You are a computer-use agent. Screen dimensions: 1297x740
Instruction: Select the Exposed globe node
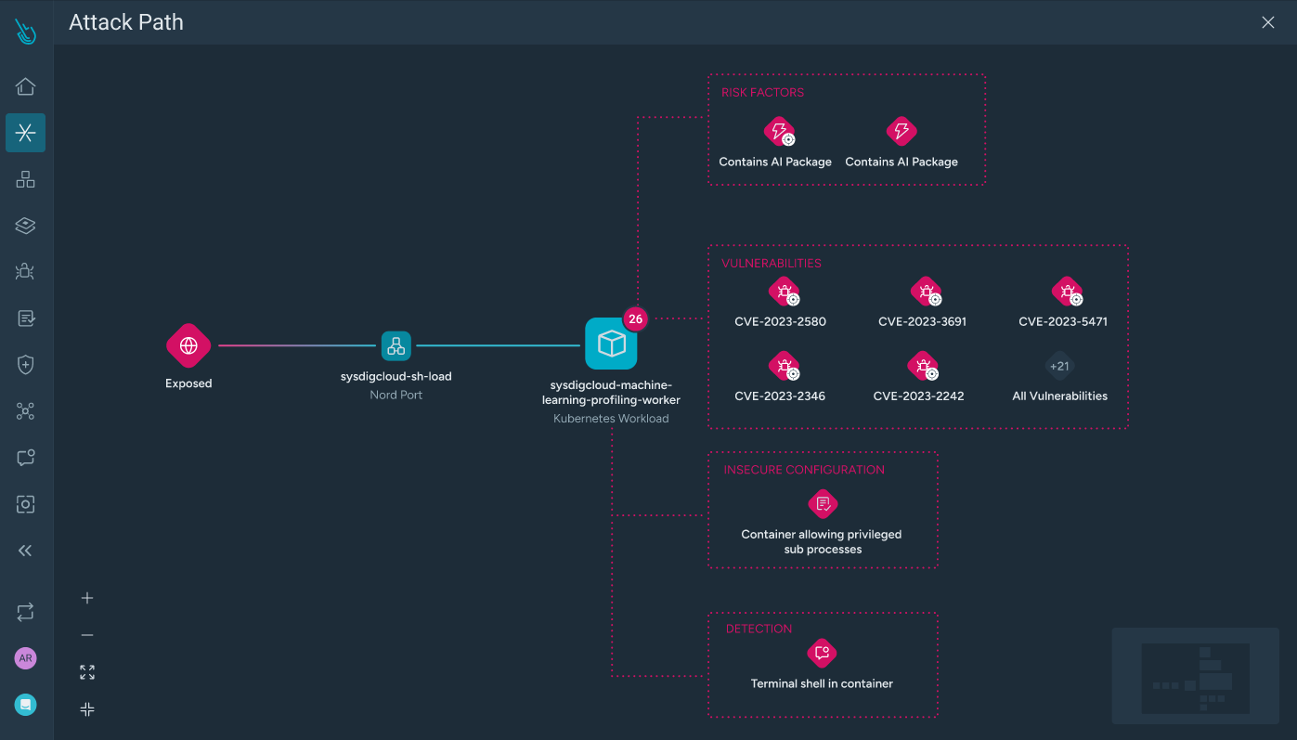(x=188, y=345)
